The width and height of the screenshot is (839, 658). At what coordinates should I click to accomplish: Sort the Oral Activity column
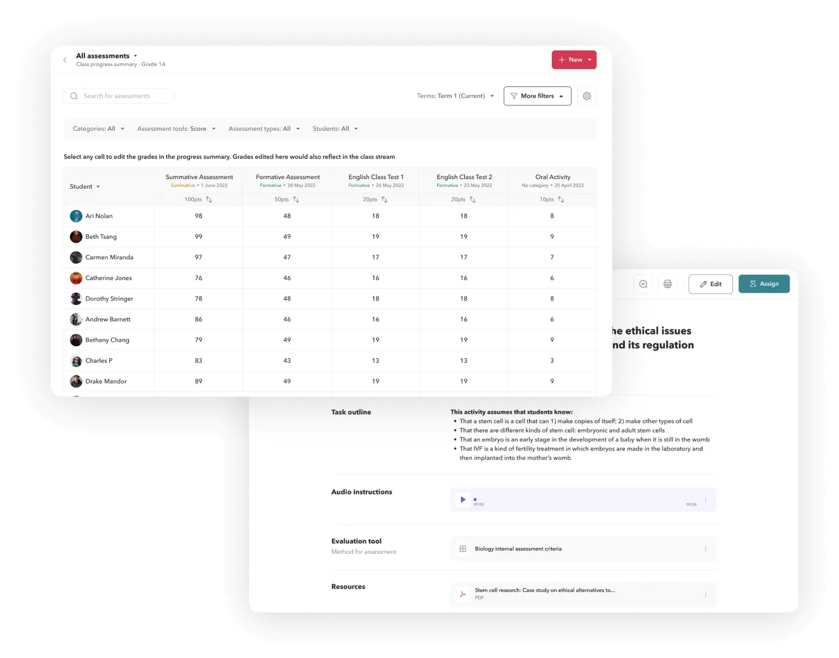click(561, 199)
